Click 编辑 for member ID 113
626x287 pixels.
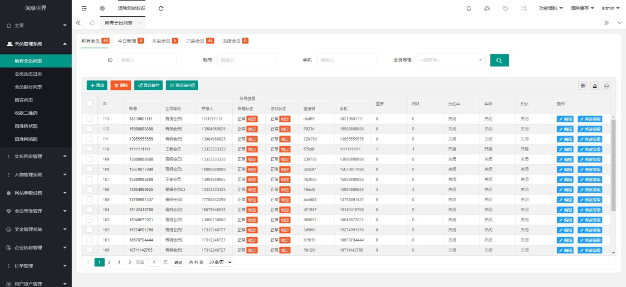(565, 119)
